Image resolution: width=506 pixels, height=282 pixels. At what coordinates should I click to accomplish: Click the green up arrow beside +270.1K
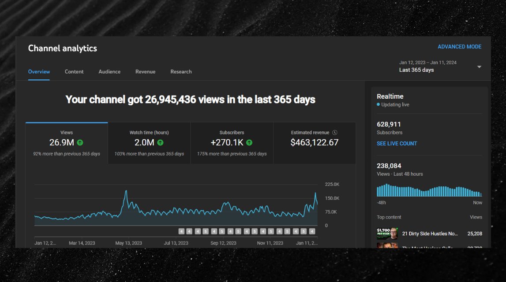coord(249,142)
